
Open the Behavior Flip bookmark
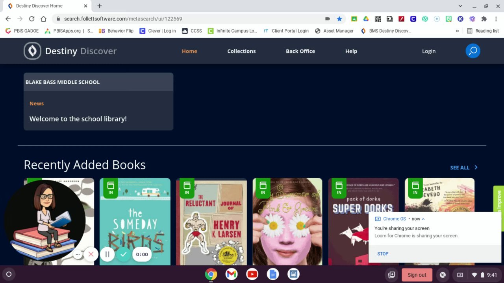tap(116, 31)
